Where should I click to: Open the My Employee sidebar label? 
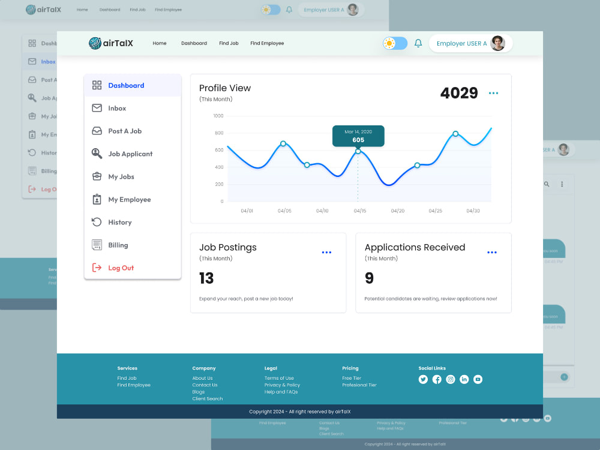pos(130,199)
